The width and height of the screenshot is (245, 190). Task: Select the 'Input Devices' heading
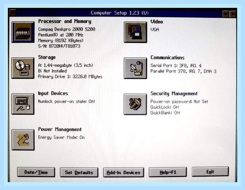53,94
